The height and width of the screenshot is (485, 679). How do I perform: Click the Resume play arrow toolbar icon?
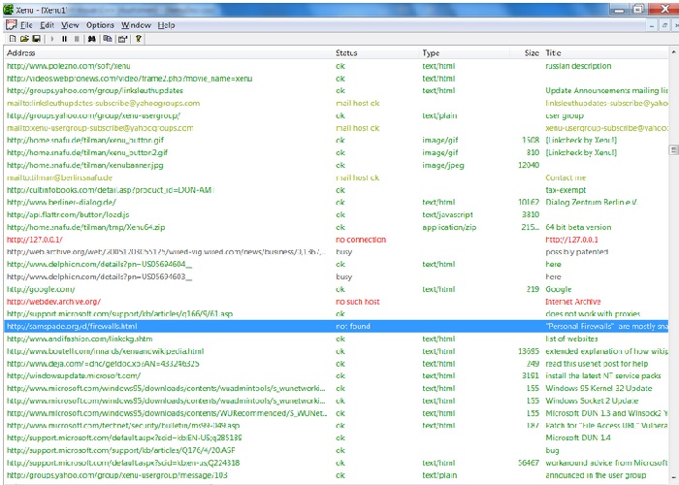point(51,39)
